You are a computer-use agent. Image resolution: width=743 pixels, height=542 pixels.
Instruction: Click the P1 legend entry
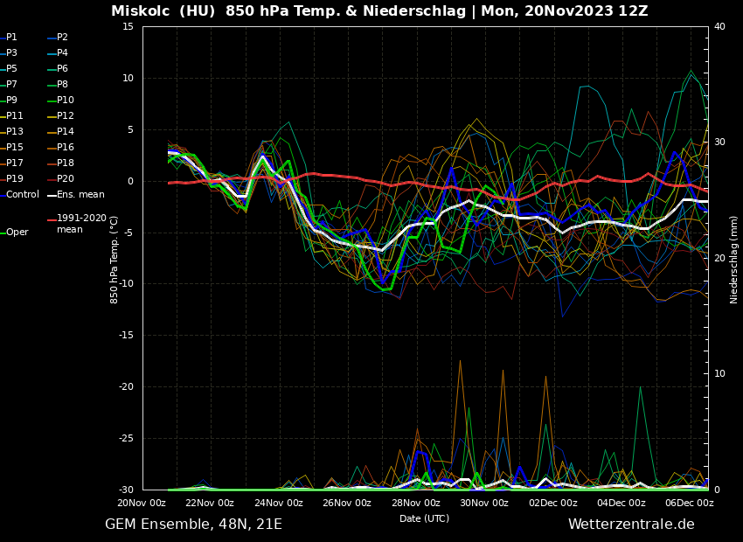click(x=11, y=38)
